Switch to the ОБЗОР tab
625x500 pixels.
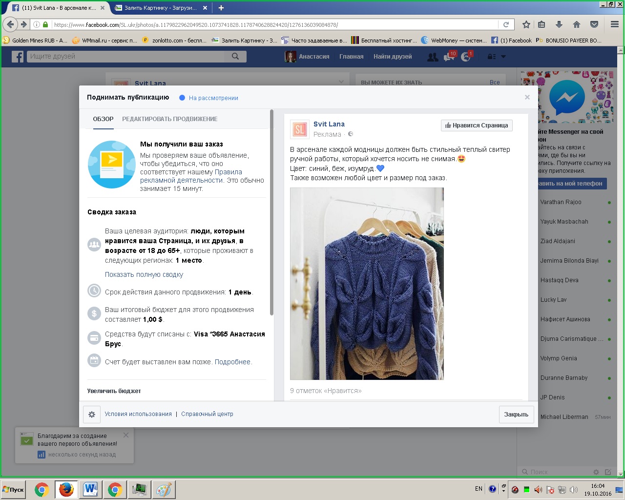tap(103, 119)
